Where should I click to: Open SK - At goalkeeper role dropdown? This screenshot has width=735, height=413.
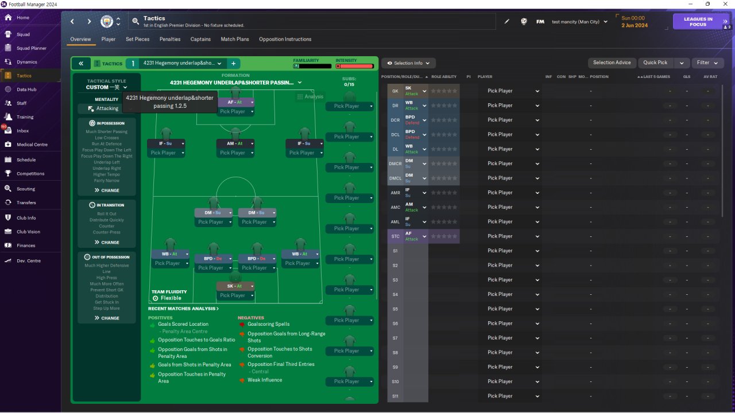(252, 286)
